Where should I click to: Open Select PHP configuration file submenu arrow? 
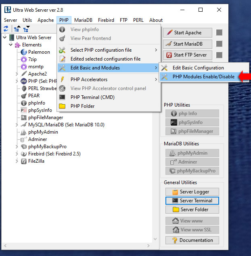(156, 50)
